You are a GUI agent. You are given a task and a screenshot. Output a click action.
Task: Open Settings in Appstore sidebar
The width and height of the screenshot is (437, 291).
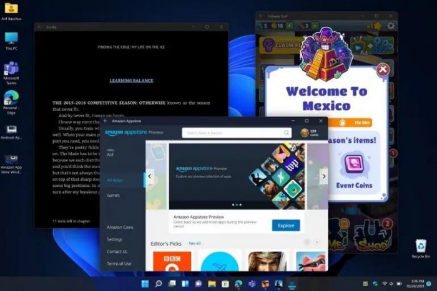coord(114,239)
